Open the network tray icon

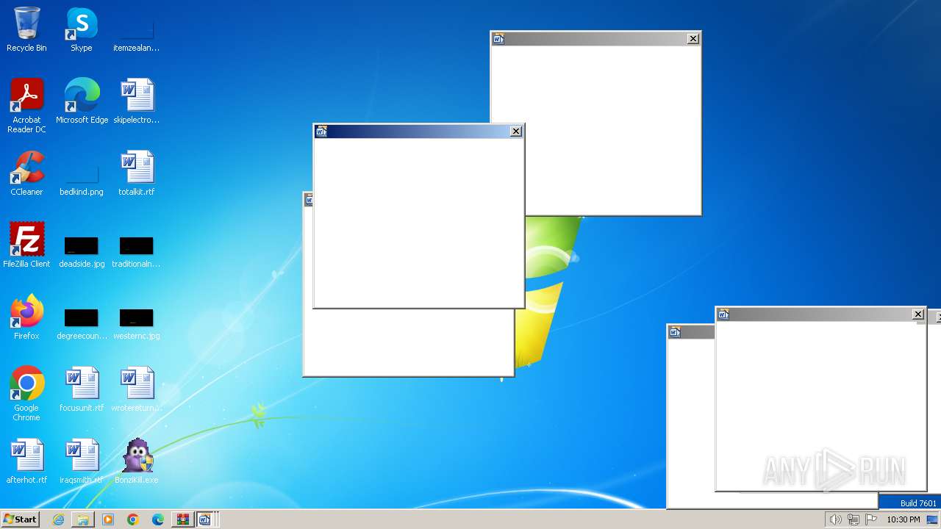854,519
